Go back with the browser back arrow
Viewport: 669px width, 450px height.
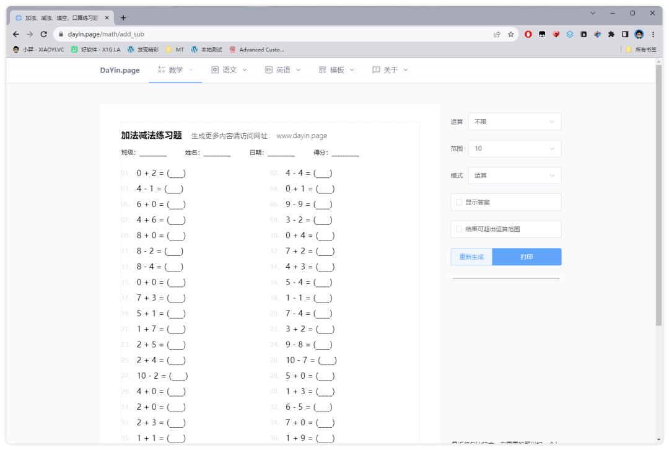pyautogui.click(x=16, y=34)
